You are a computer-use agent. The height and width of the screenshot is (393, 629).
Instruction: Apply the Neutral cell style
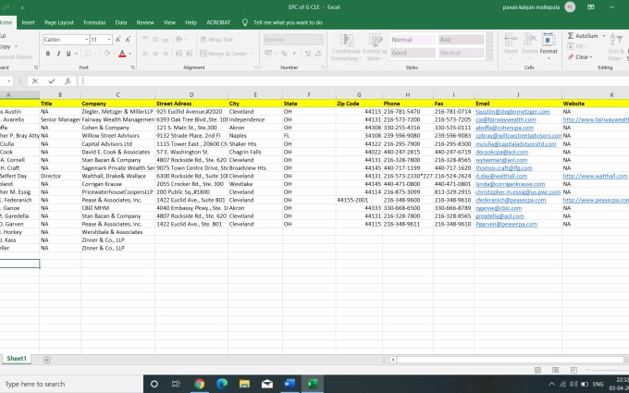(x=461, y=53)
